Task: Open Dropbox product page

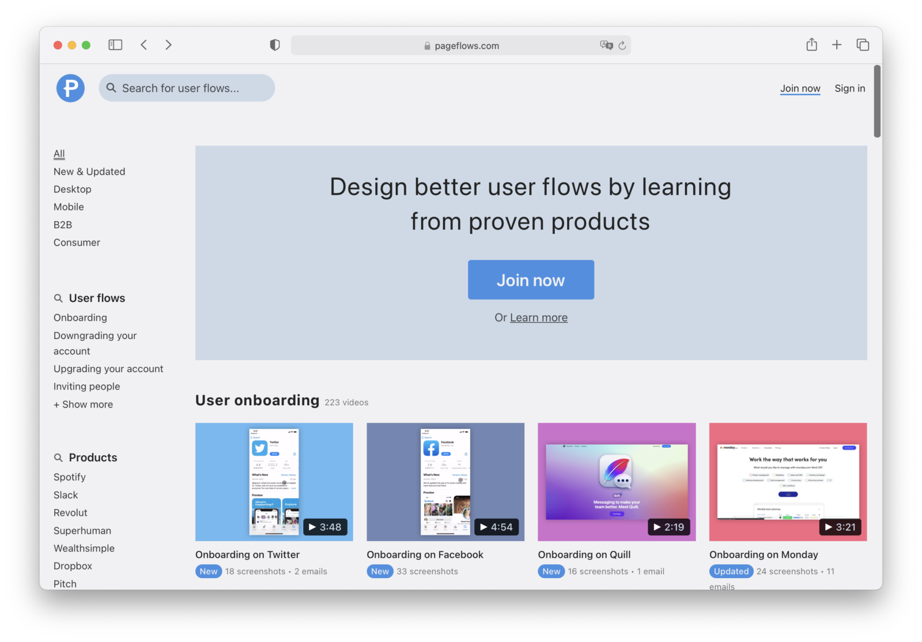Action: [x=73, y=566]
